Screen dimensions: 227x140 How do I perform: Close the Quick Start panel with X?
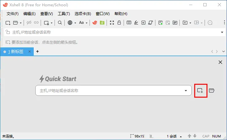pos(220,62)
